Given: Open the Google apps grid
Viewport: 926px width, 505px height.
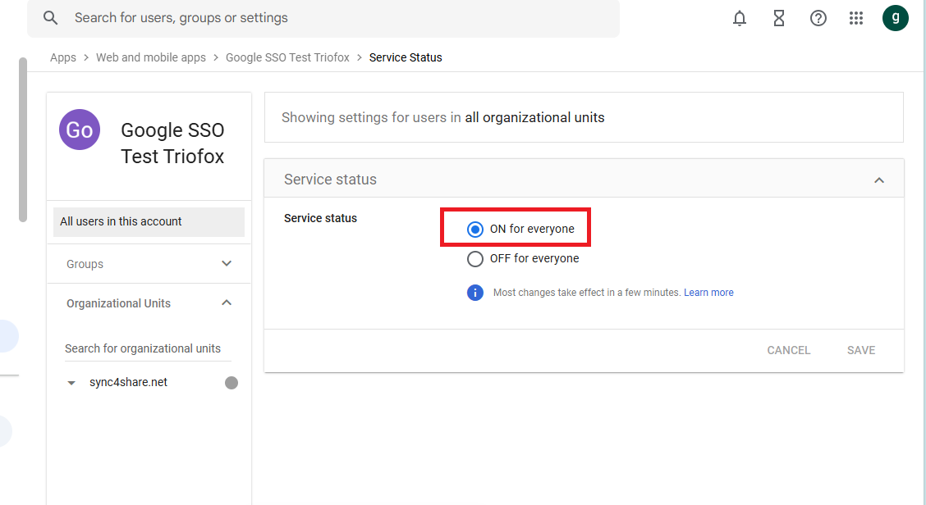Looking at the screenshot, I should [856, 18].
